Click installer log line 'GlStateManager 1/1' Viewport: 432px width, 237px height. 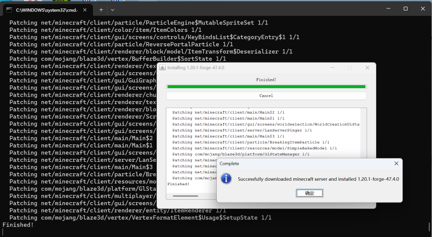pos(241,154)
